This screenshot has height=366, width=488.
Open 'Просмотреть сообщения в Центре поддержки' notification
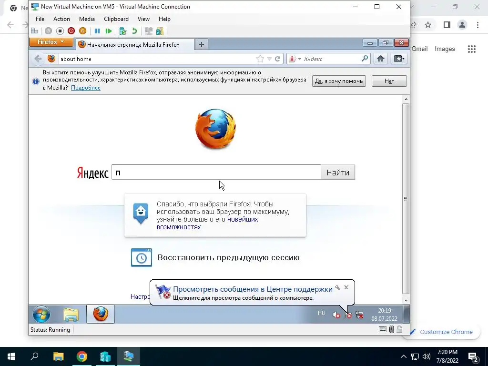click(x=253, y=289)
